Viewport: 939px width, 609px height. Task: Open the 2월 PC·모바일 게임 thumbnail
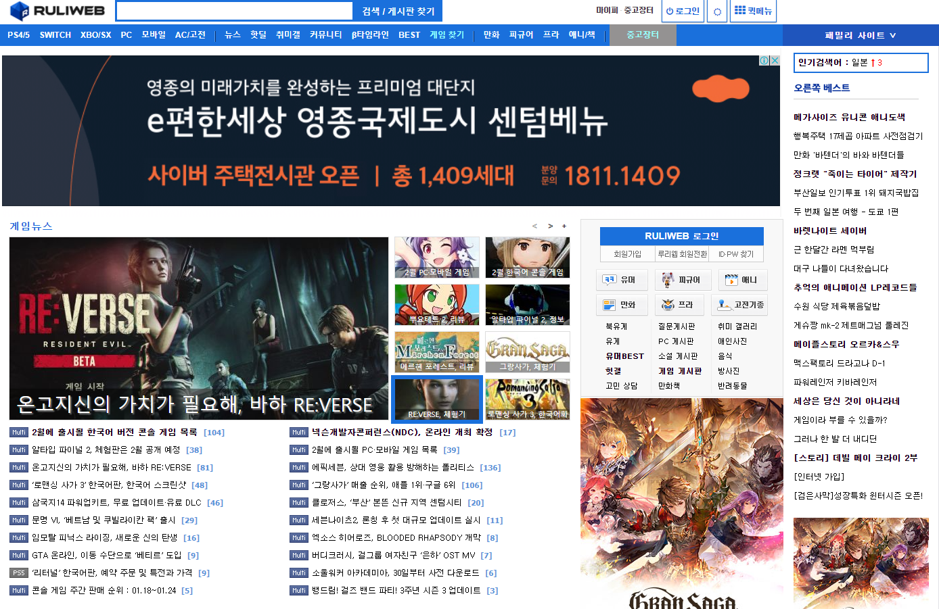(437, 258)
